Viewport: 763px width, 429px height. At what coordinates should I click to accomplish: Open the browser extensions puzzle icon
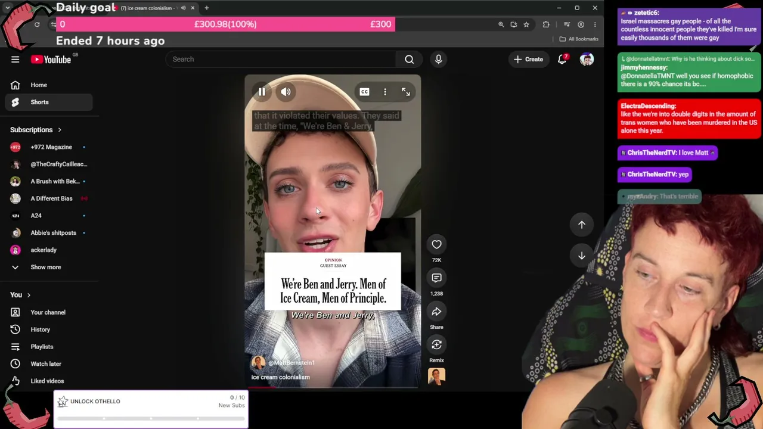pyautogui.click(x=546, y=24)
